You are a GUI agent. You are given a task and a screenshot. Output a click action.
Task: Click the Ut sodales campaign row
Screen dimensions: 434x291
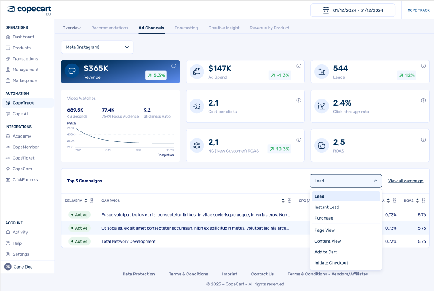click(x=195, y=228)
